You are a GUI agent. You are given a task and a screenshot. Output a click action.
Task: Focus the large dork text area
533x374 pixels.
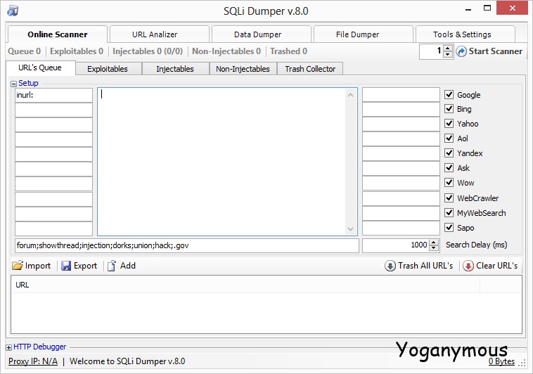coord(221,162)
